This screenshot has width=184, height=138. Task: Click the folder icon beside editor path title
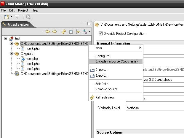[97, 24]
